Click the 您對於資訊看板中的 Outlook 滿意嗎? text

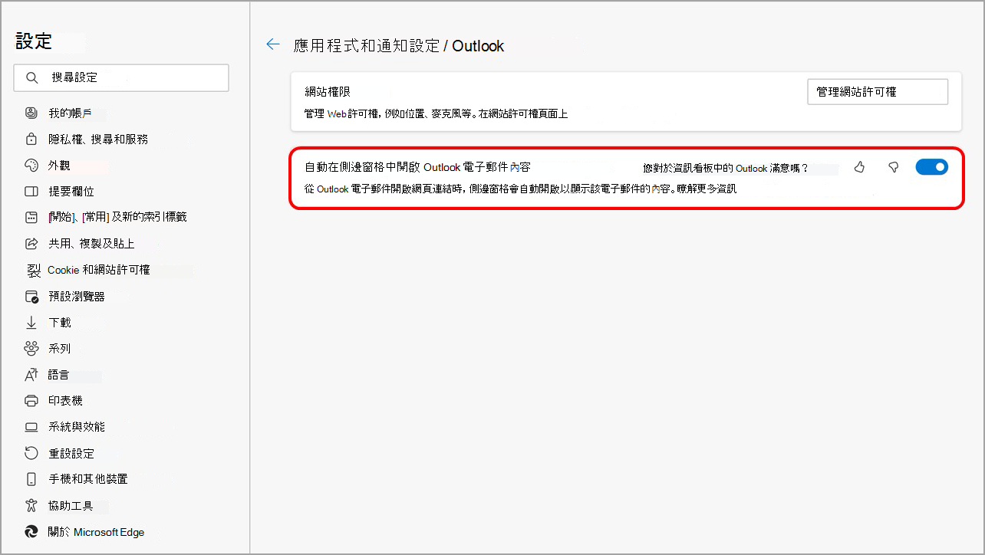726,168
